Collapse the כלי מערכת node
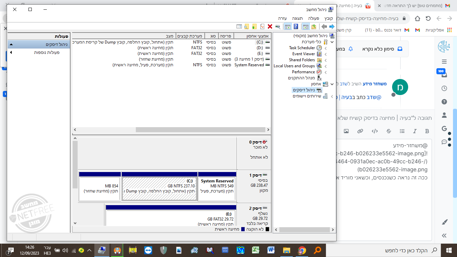This screenshot has height=257, width=457. tap(332, 42)
